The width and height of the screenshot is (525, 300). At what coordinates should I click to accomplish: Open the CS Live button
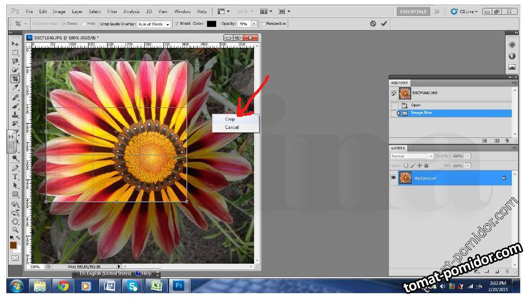(464, 11)
